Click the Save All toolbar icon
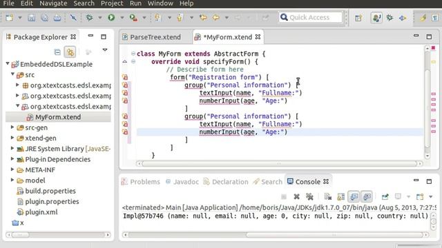The image size is (442, 248). pos(44,18)
